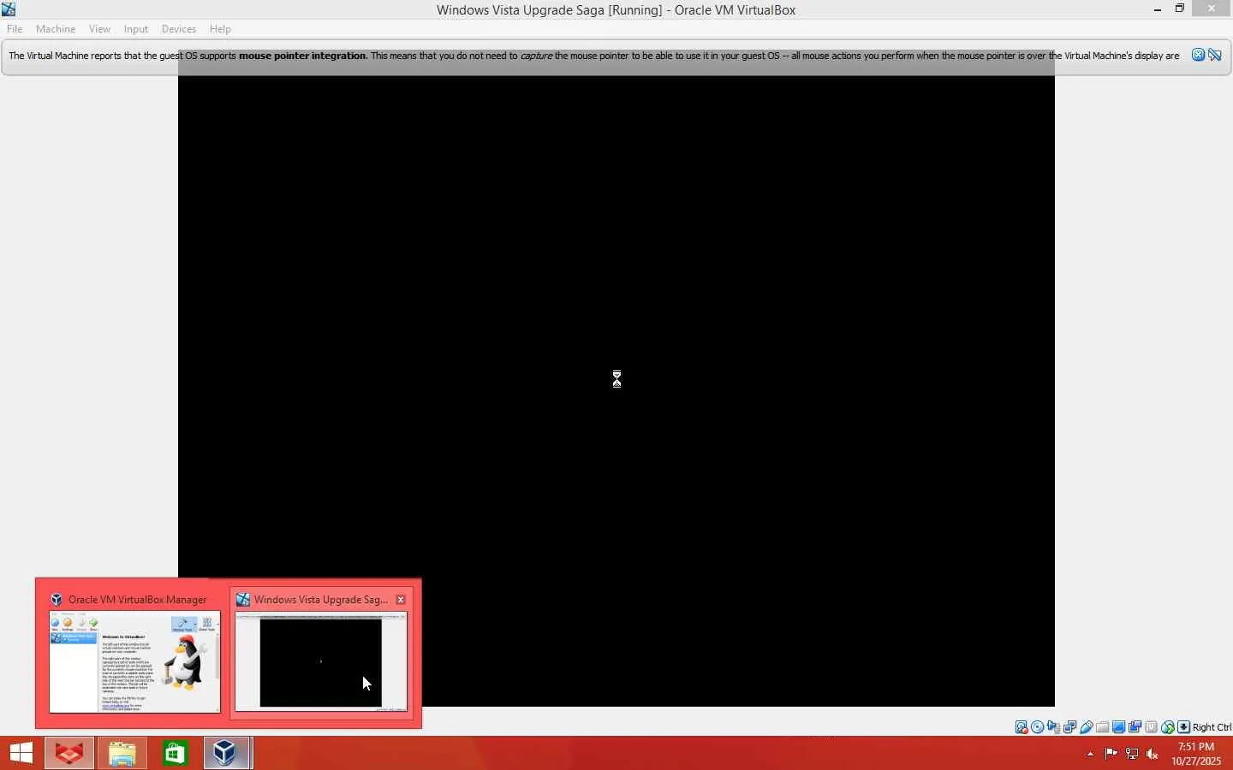Open the Devices menu
Viewport: 1233px width, 770px height.
coord(179,29)
